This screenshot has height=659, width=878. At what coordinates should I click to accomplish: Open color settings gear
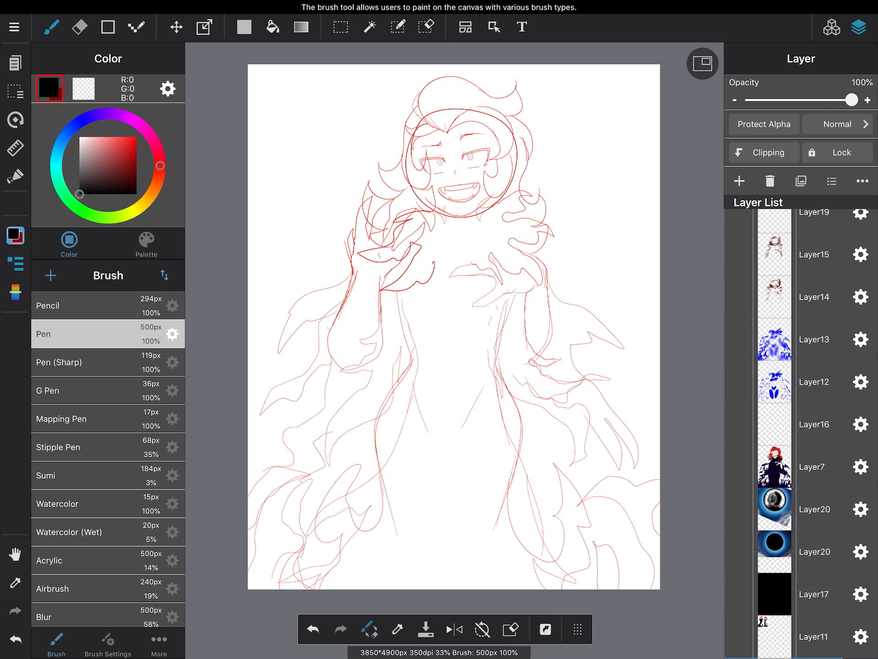(x=168, y=89)
